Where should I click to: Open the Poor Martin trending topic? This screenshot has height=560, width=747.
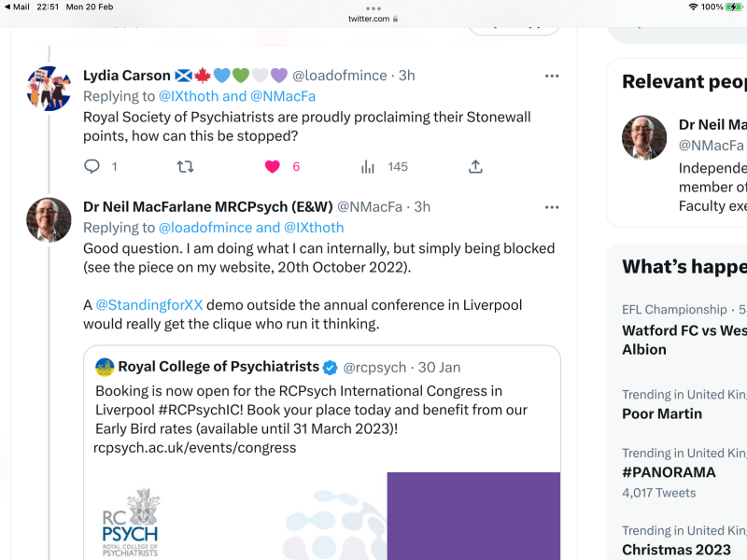coord(662,413)
